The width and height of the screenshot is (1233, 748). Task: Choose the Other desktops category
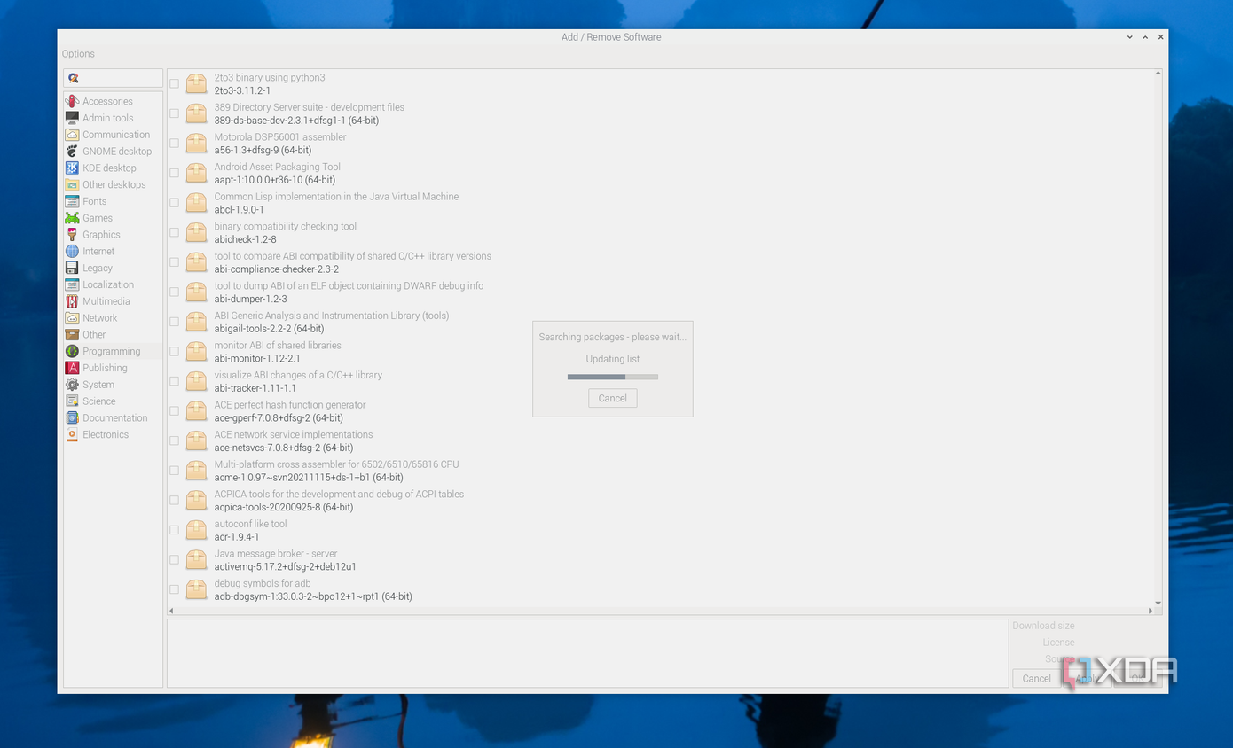click(x=113, y=184)
